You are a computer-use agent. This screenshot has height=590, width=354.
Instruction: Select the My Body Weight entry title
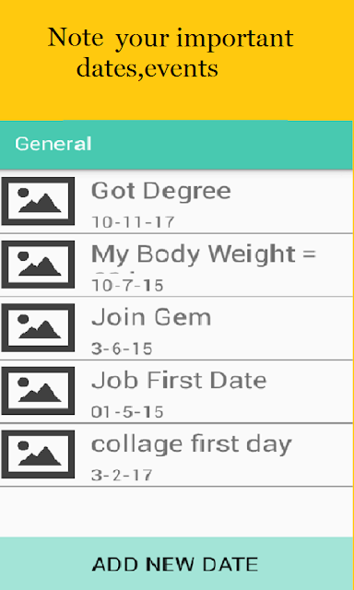204,254
